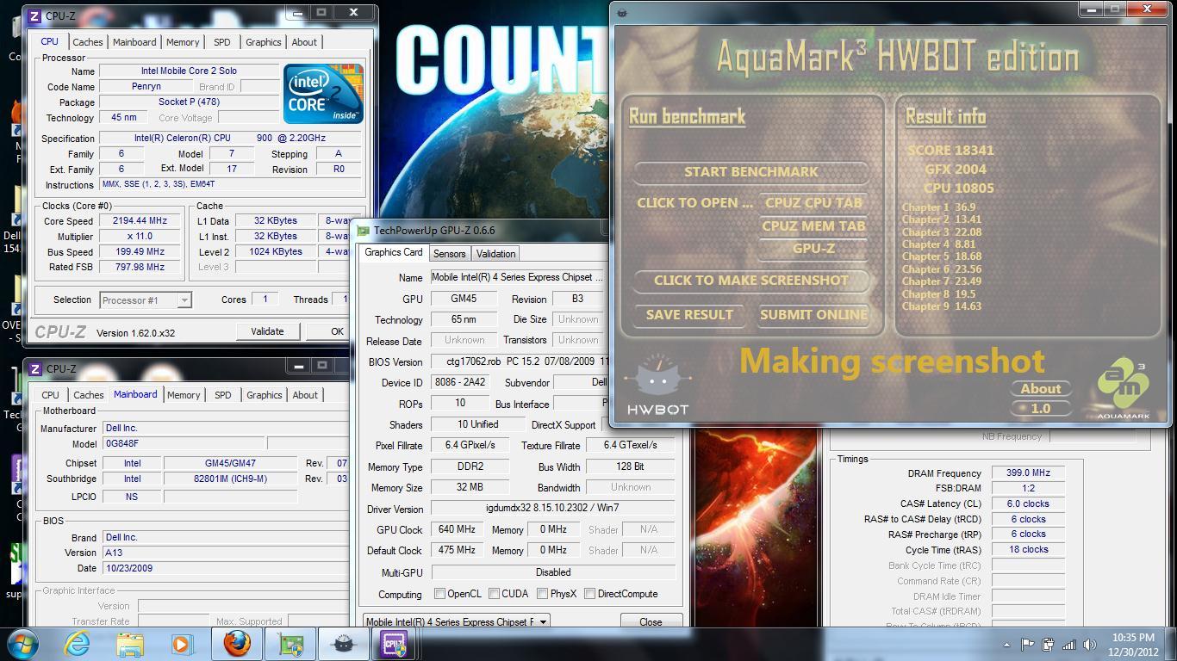
Task: Open the Start menu orb
Action: [x=22, y=644]
